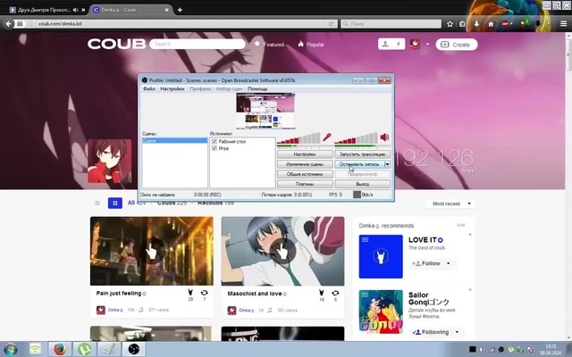Toggle the Игра source checkbox
Viewport: 572px width, 357px height.
pos(214,148)
